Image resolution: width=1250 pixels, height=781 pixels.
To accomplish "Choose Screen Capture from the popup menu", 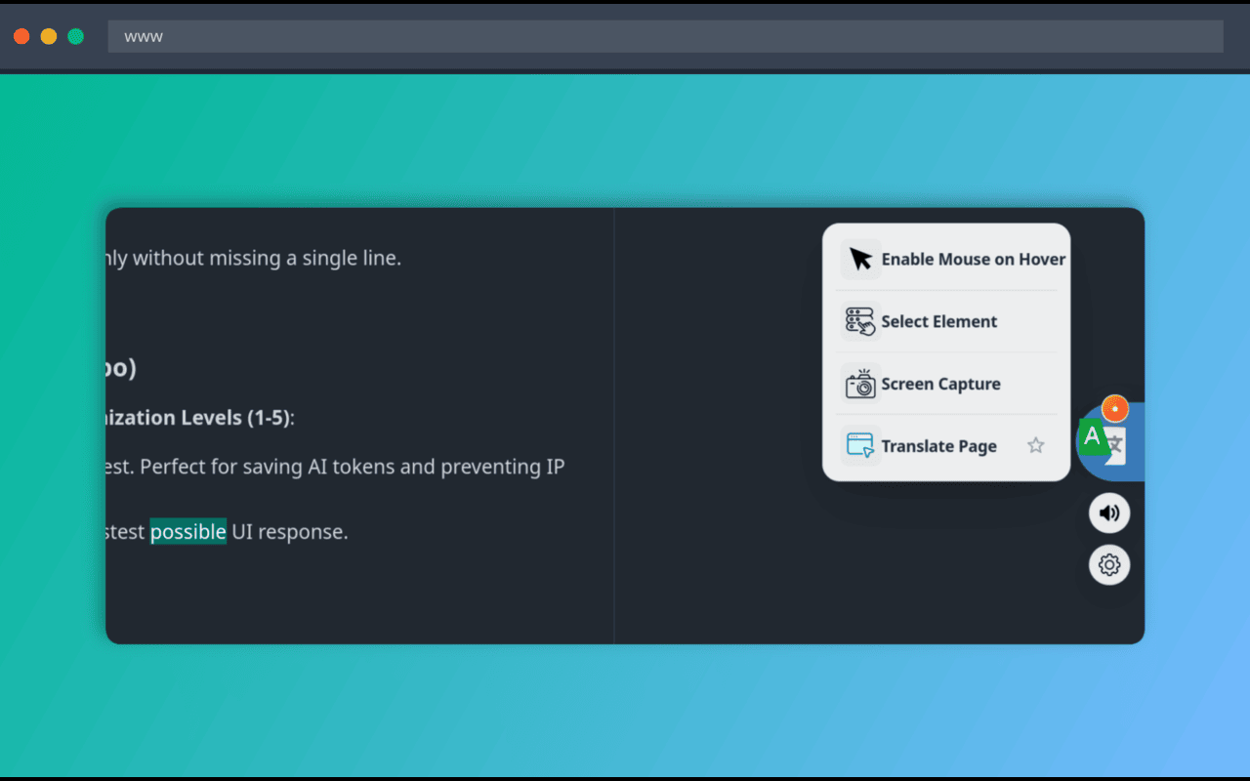I will [x=946, y=384].
